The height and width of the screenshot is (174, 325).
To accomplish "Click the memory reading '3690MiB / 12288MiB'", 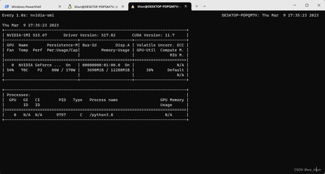I will pos(108,70).
